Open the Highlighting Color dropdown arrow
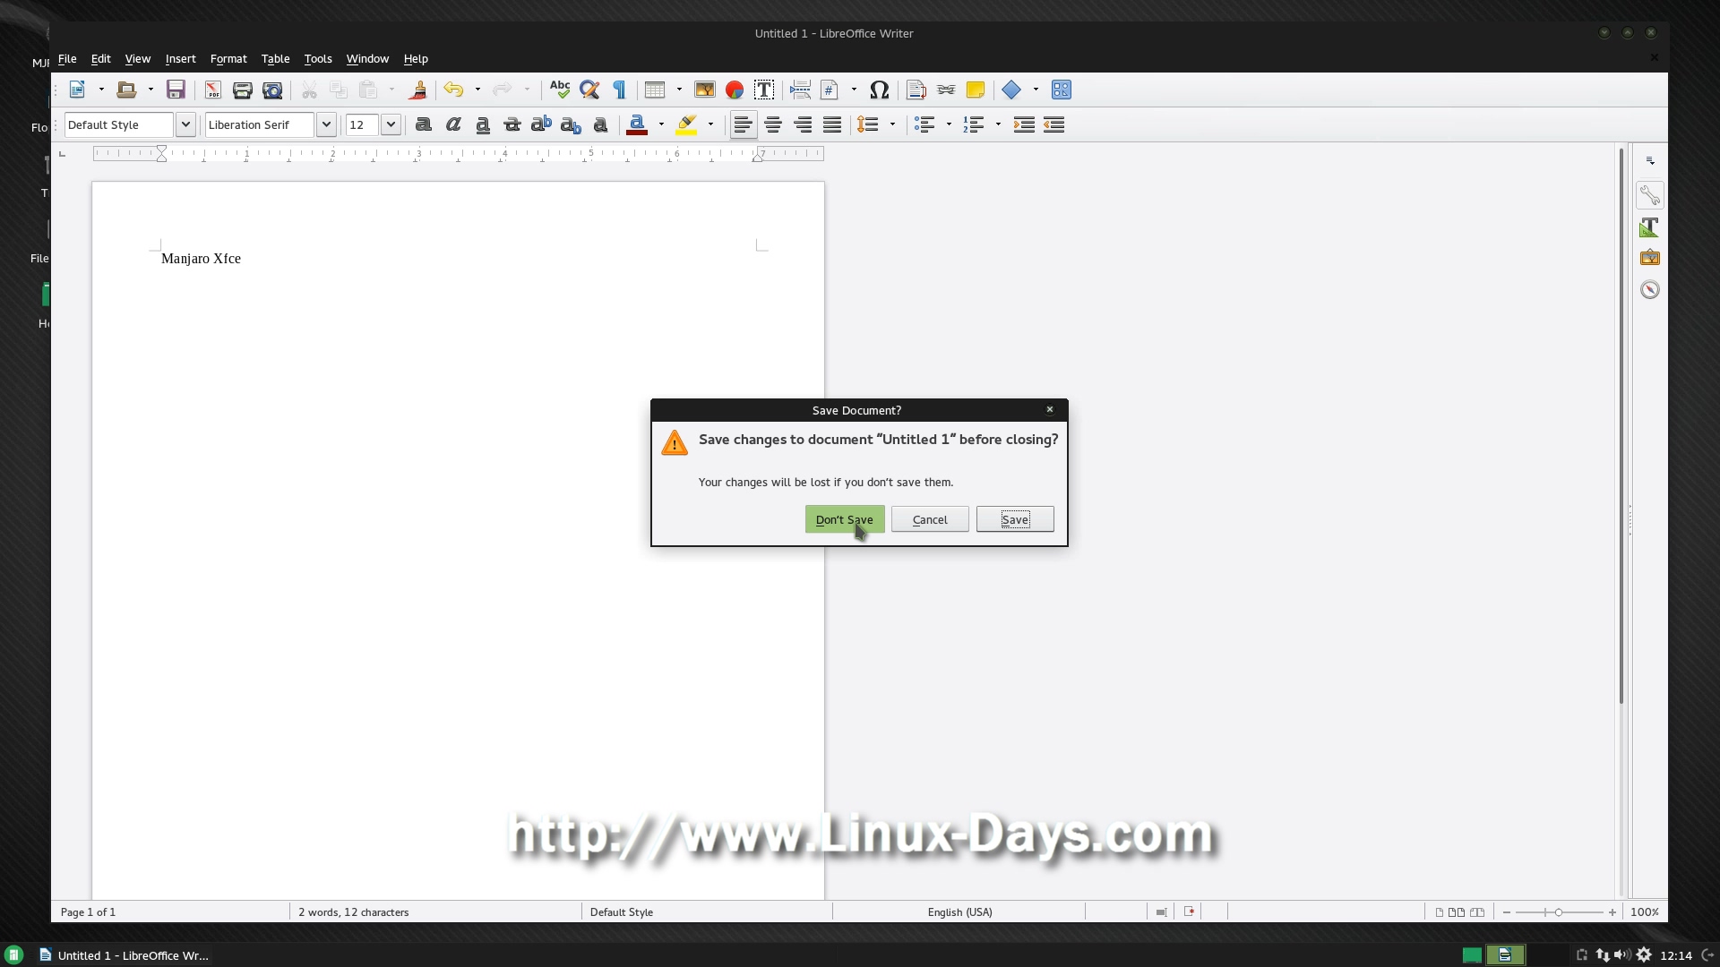 click(x=710, y=125)
